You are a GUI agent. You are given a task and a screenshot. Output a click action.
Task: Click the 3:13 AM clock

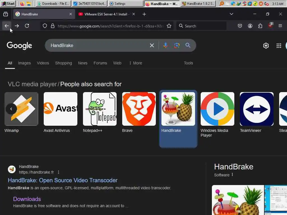[278, 4]
